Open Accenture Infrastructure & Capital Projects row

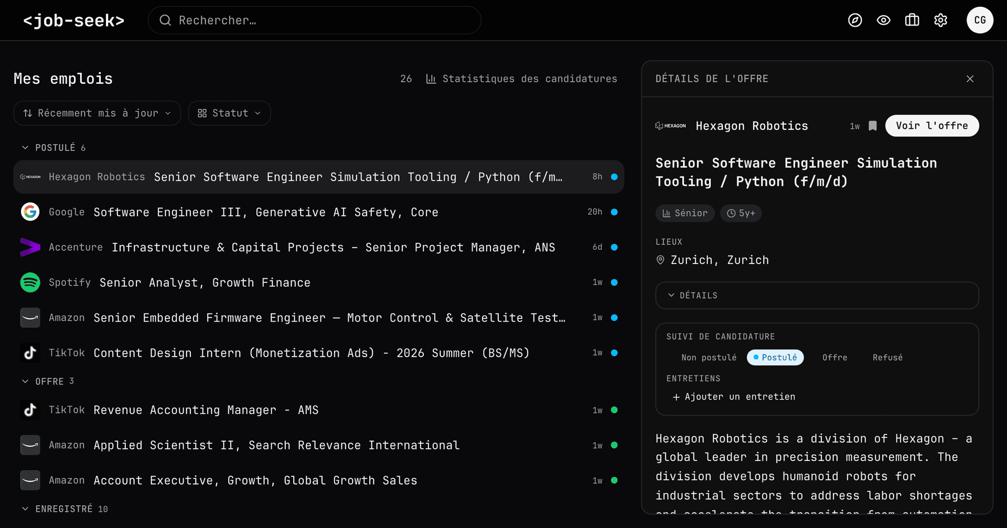[319, 247]
